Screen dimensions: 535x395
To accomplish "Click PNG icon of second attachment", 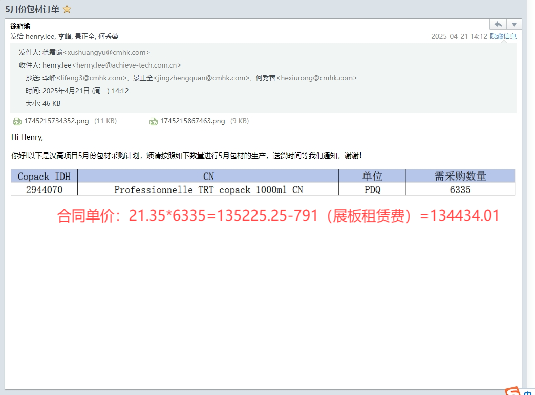I will point(154,121).
